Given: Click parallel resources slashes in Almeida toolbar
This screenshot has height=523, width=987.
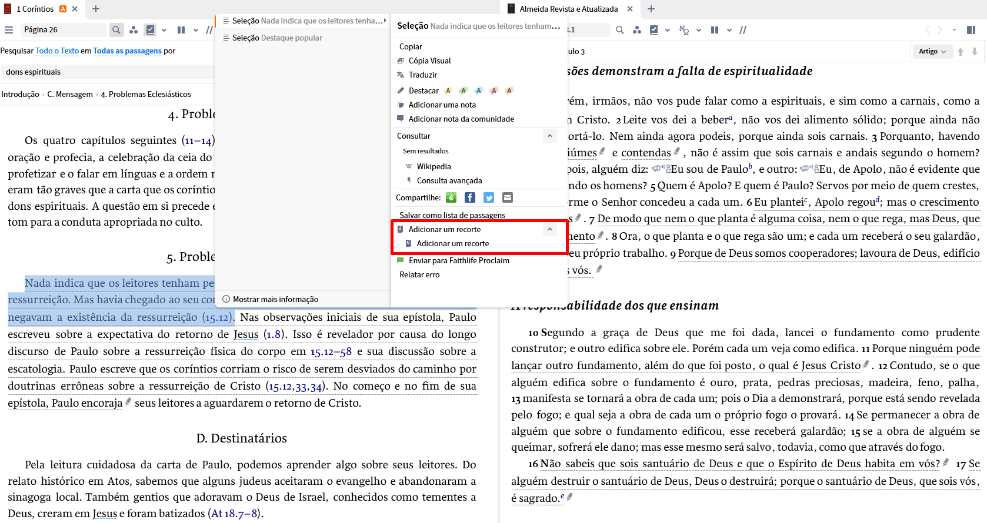Looking at the screenshot, I should tap(743, 30).
